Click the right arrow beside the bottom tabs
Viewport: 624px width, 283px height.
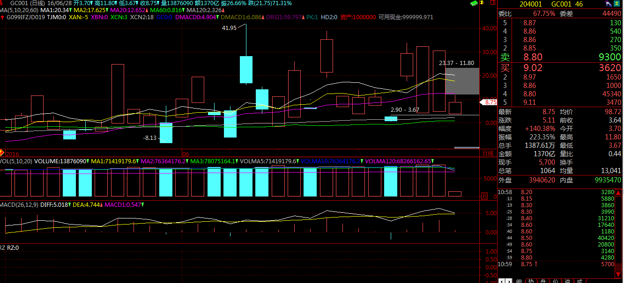coord(509,281)
